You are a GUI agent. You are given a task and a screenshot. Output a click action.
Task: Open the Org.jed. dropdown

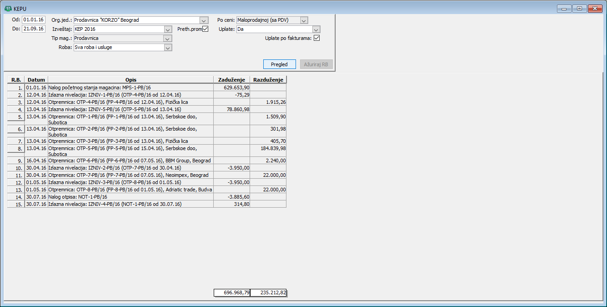coord(204,20)
